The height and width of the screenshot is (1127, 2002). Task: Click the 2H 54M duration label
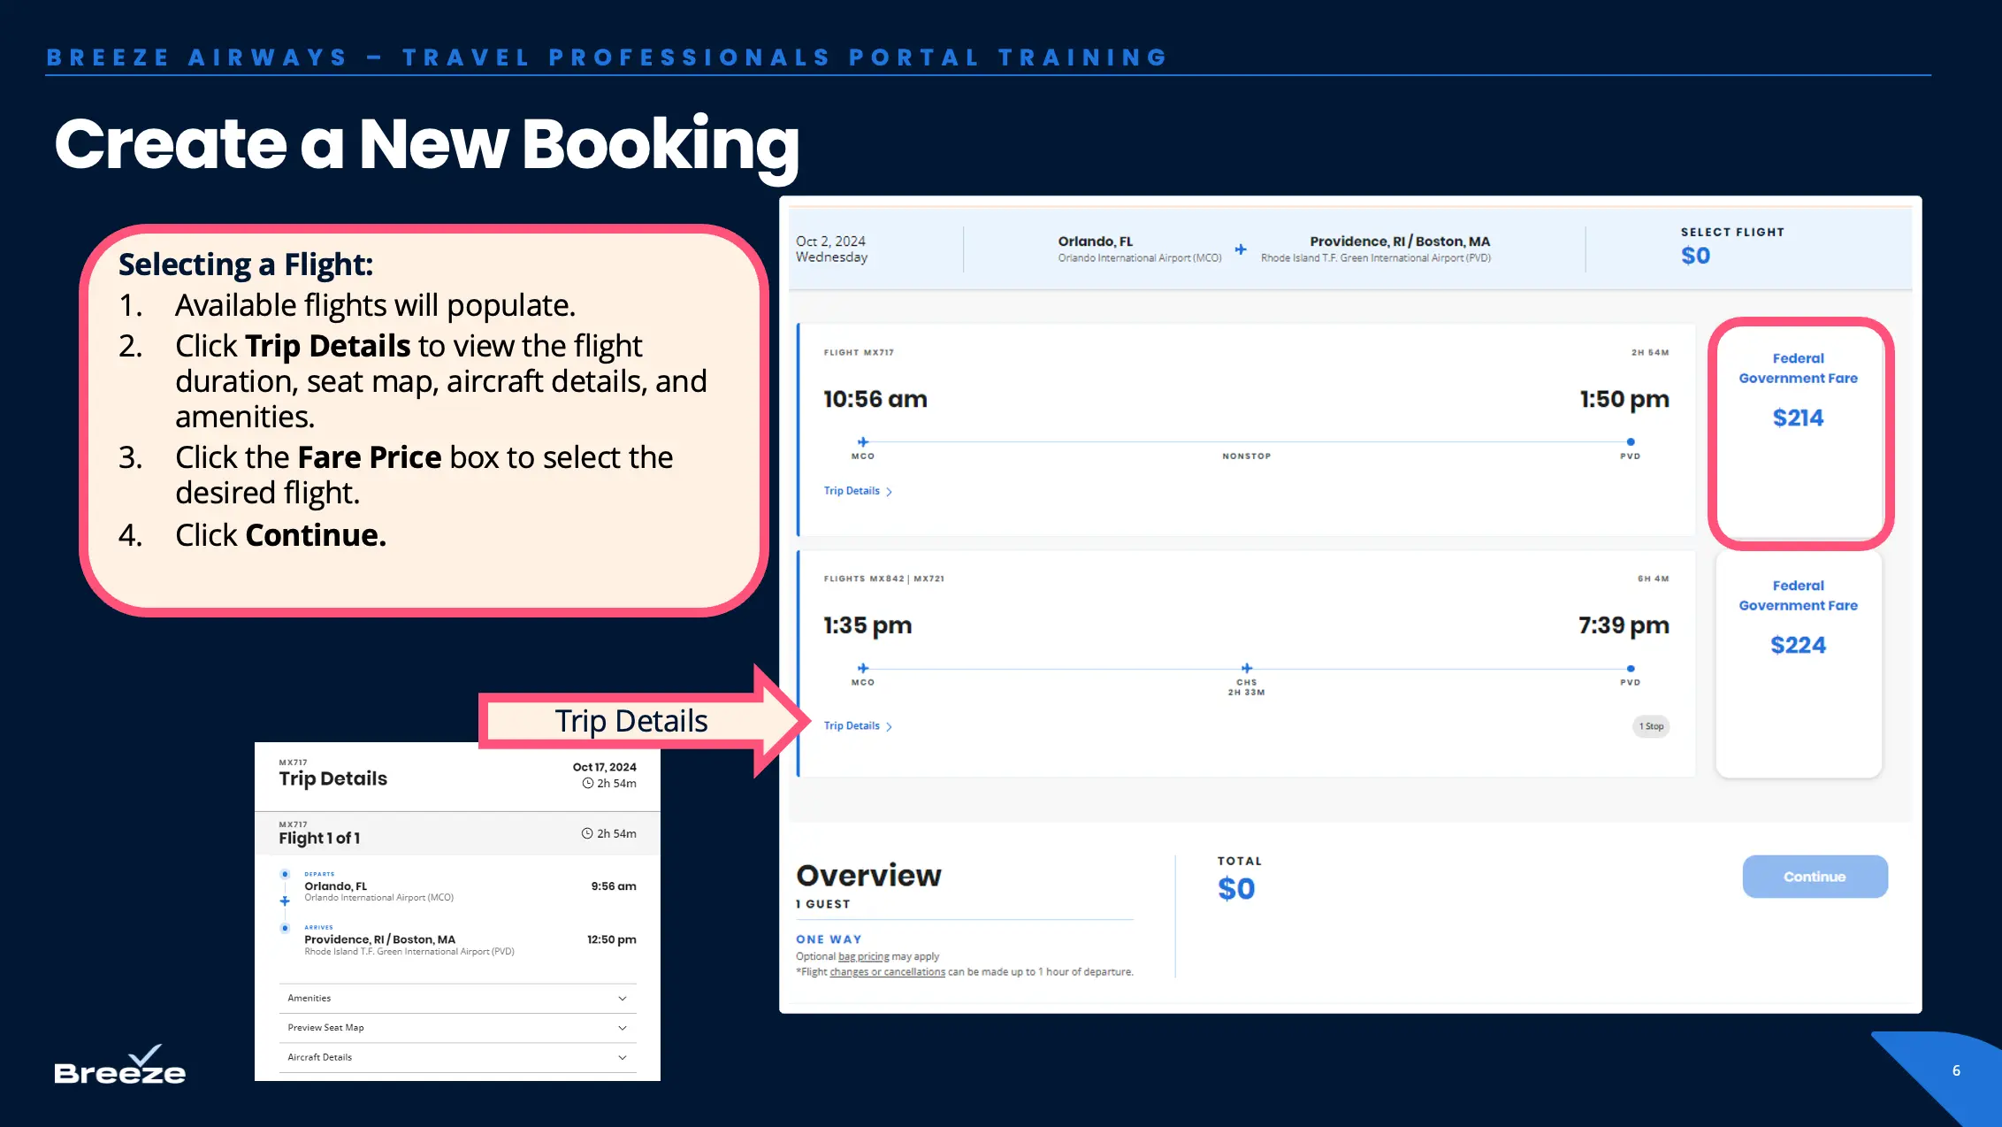[x=1650, y=352]
